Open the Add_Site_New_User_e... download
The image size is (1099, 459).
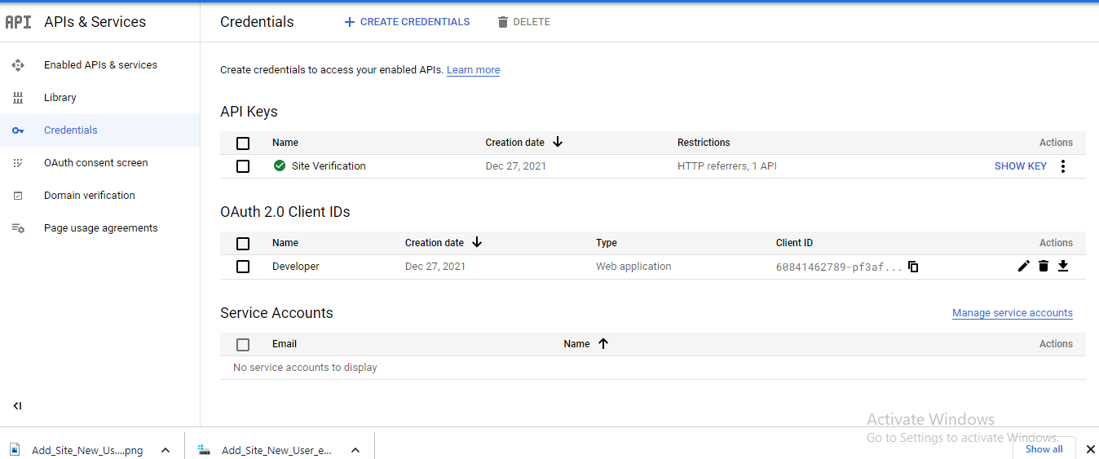pos(276,450)
